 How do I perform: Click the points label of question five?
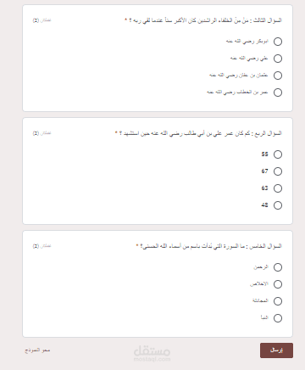[x=42, y=246]
